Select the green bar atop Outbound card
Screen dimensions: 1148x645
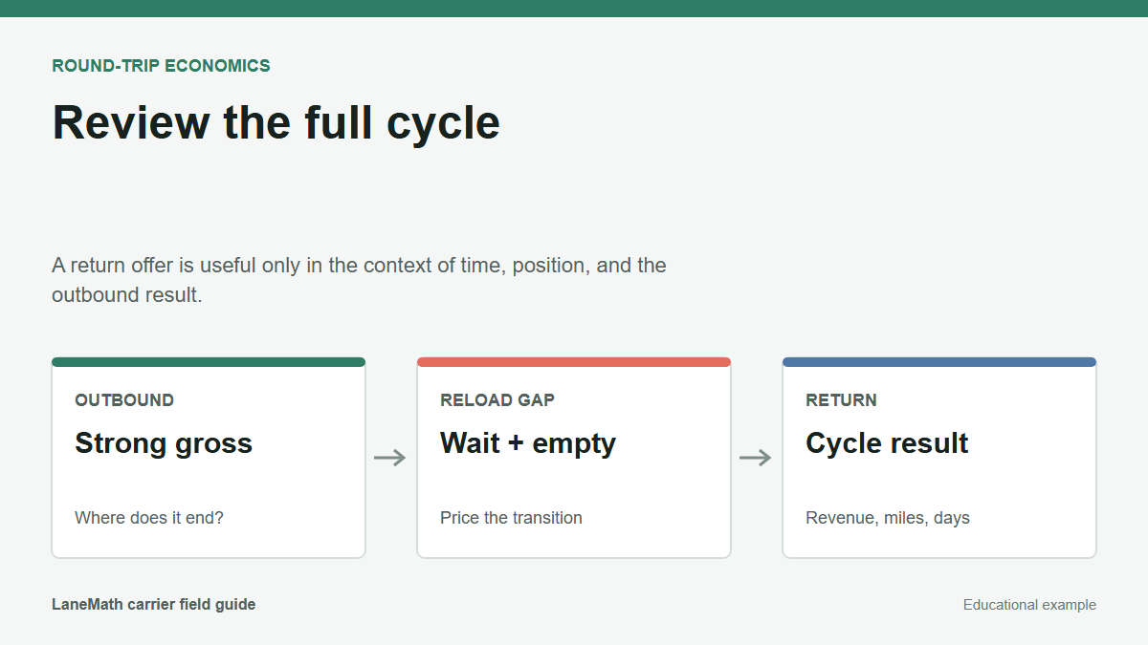[x=209, y=362]
